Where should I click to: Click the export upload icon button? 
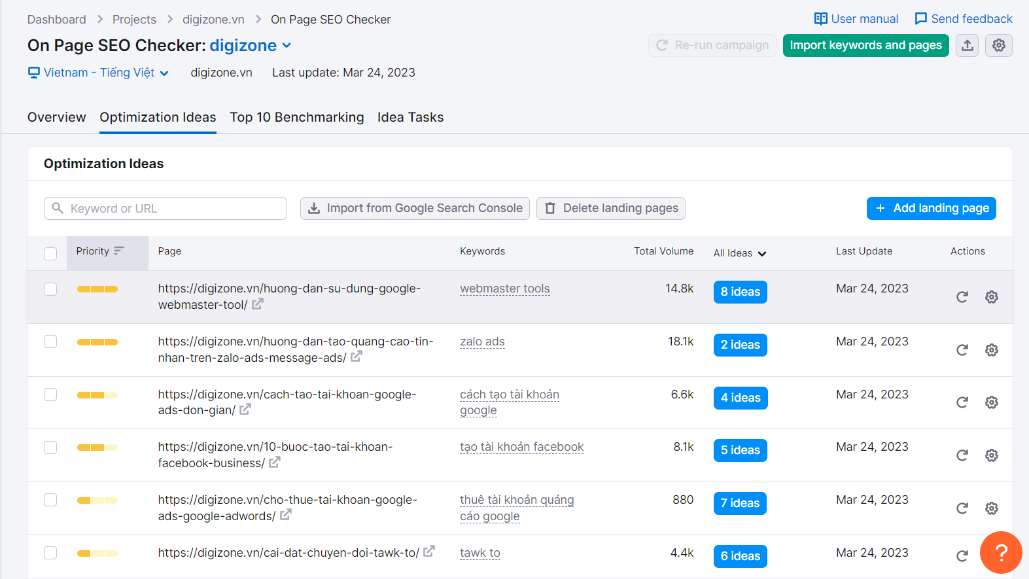968,45
